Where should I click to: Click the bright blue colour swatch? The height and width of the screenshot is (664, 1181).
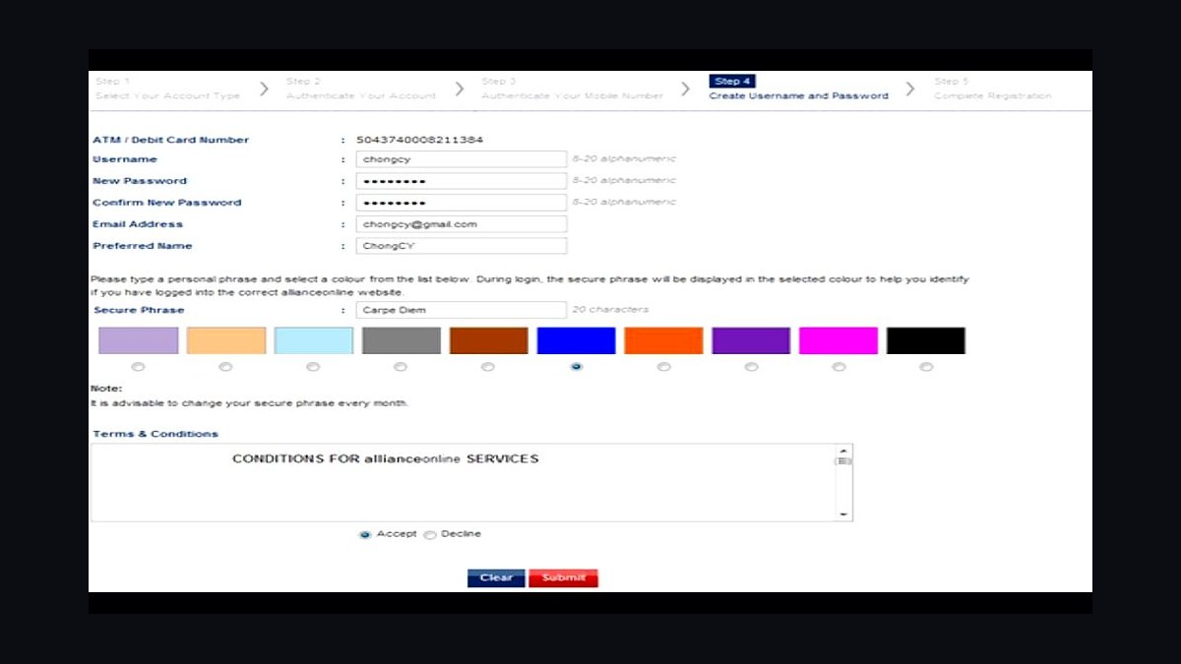pos(576,340)
